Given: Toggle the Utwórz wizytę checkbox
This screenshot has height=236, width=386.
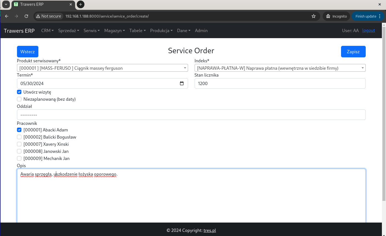Looking at the screenshot, I should click(x=19, y=92).
